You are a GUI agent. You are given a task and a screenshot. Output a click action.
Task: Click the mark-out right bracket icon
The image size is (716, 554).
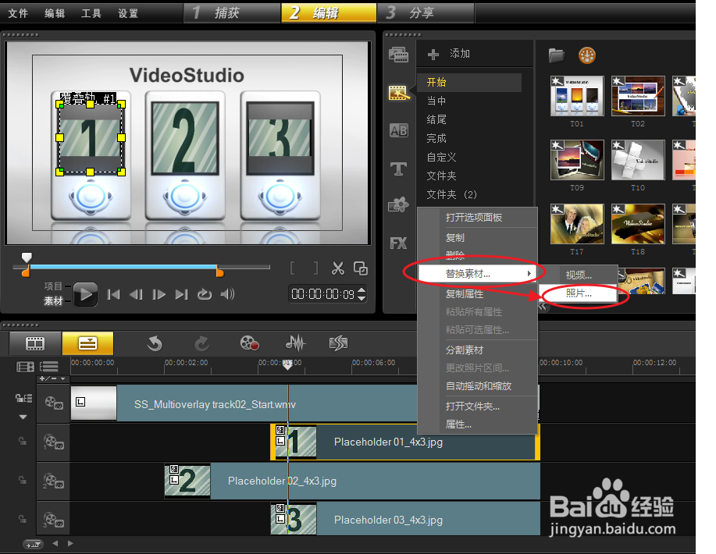tap(315, 268)
